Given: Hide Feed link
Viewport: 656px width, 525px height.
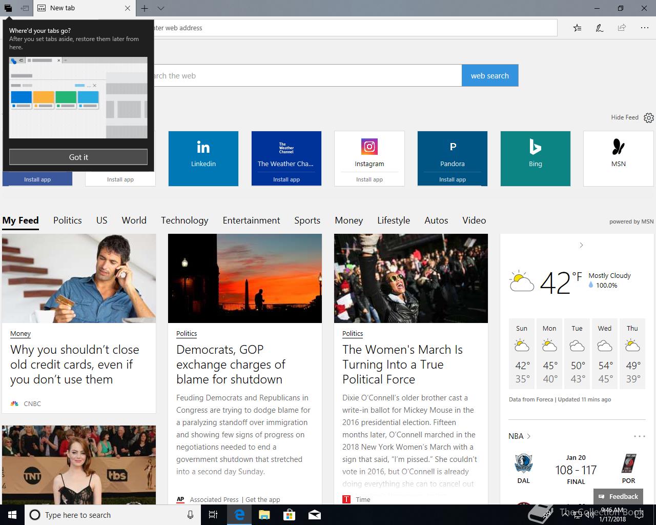Looking at the screenshot, I should tap(624, 117).
